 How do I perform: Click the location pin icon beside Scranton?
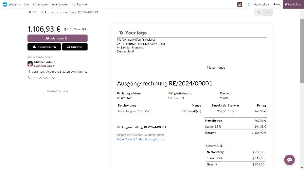point(29,72)
